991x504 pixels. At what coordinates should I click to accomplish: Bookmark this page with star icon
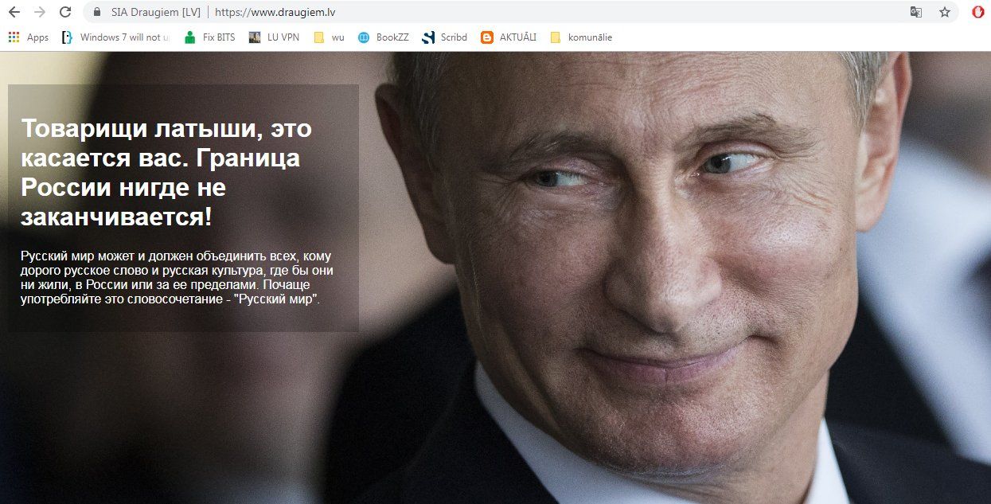[x=945, y=12]
